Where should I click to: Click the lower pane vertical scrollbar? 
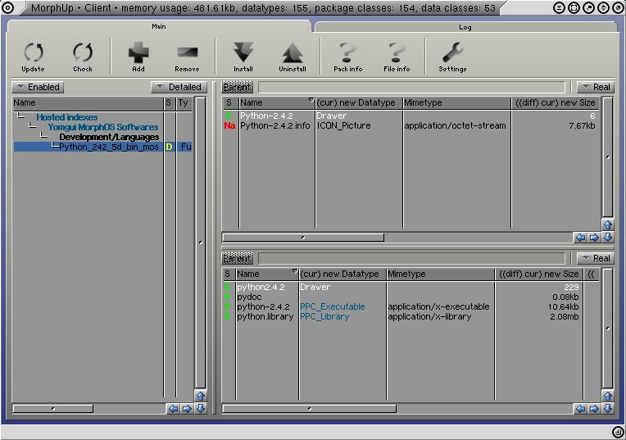pyautogui.click(x=608, y=329)
